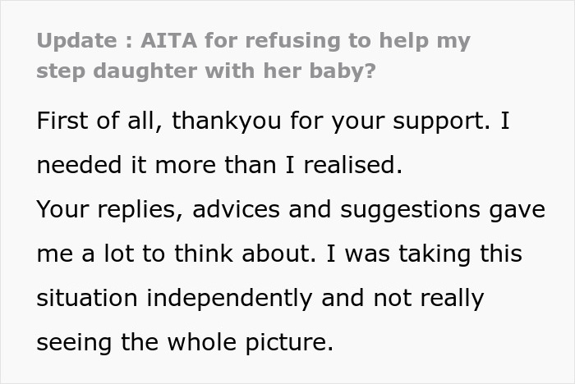Click the title's second line 'step daughter with her baby?'
The width and height of the screenshot is (575, 384).
[206, 71]
